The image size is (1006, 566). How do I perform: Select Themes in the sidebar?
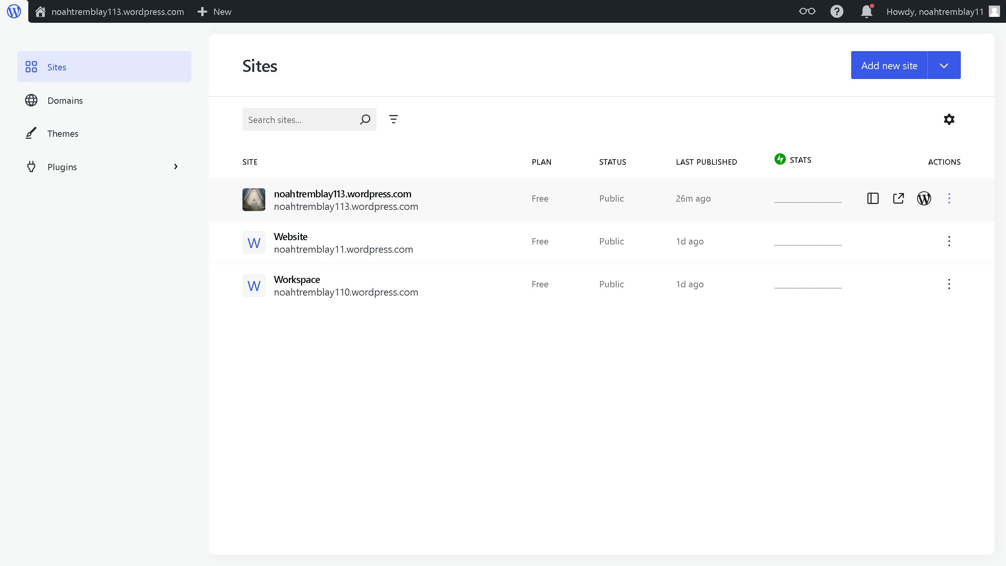point(63,134)
